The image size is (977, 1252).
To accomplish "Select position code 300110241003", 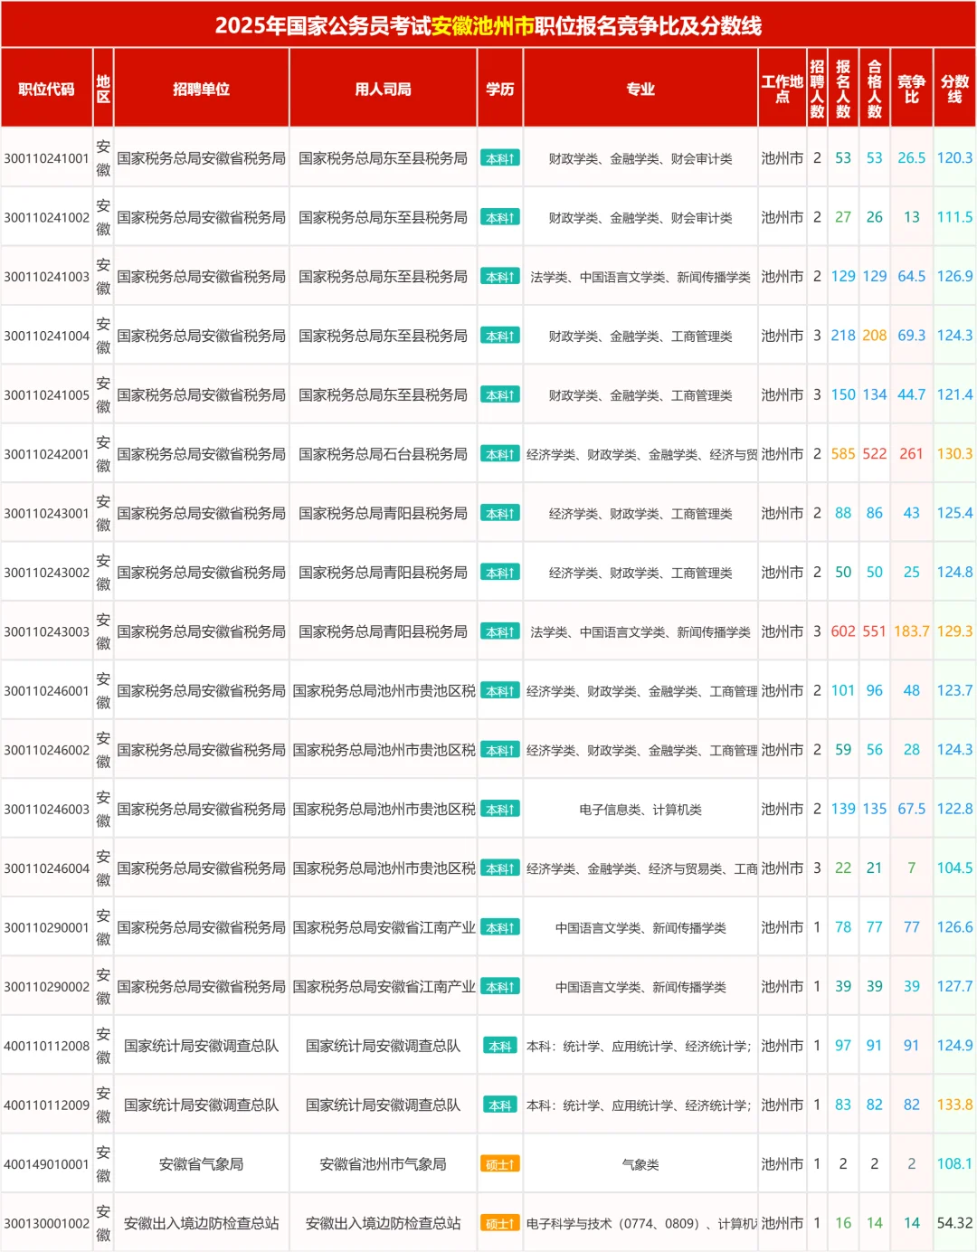I will [46, 277].
